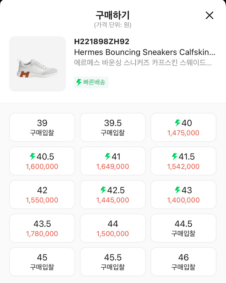Select size 39 구매입찰 option

tap(42, 127)
